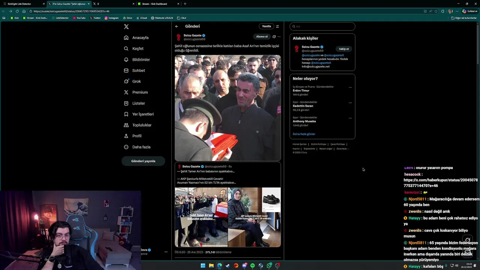Open the Instagram bookmark
Image resolution: width=480 pixels, height=270 pixels.
point(111,18)
